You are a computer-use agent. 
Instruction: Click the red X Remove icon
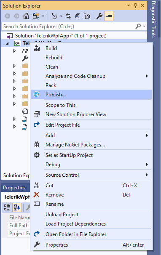37,194
